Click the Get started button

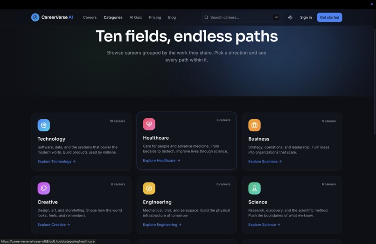(329, 18)
